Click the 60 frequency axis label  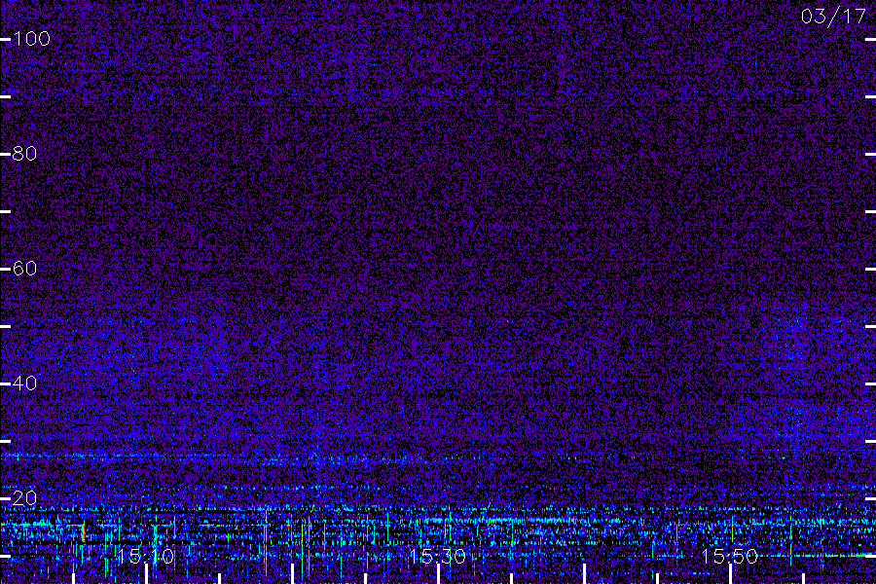click(x=24, y=269)
